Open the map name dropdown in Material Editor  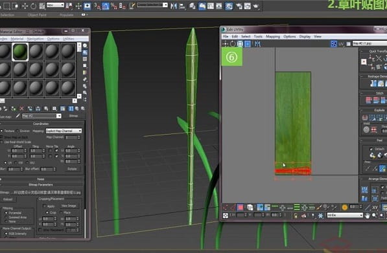click(41, 116)
